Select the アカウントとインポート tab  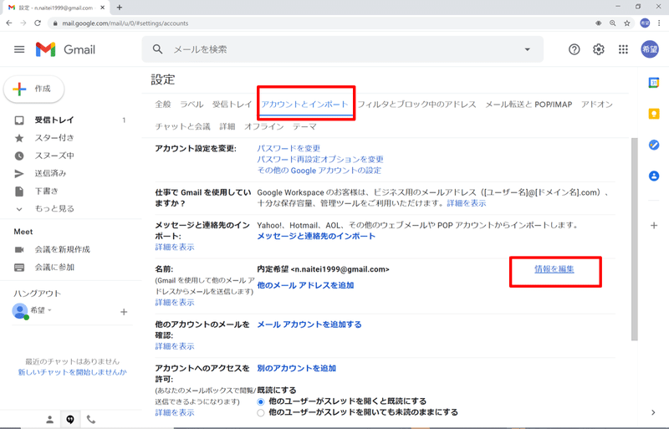(304, 105)
